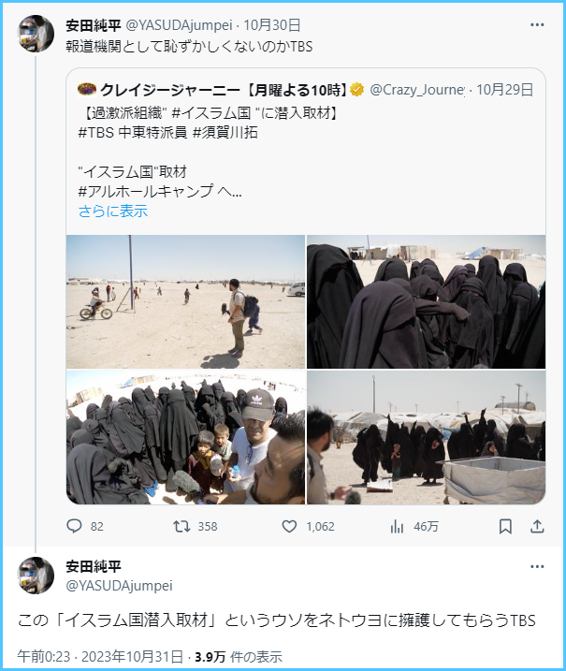
Task: Open the lower tweet's three-dot more menu
Action: click(537, 566)
